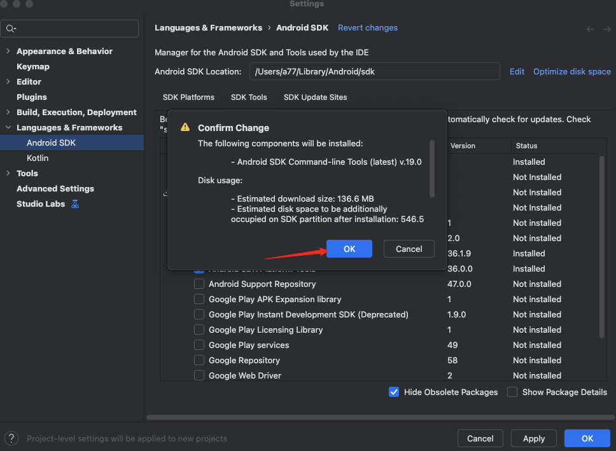616x451 pixels.
Task: Focus the settings search field
Action: pyautogui.click(x=69, y=29)
